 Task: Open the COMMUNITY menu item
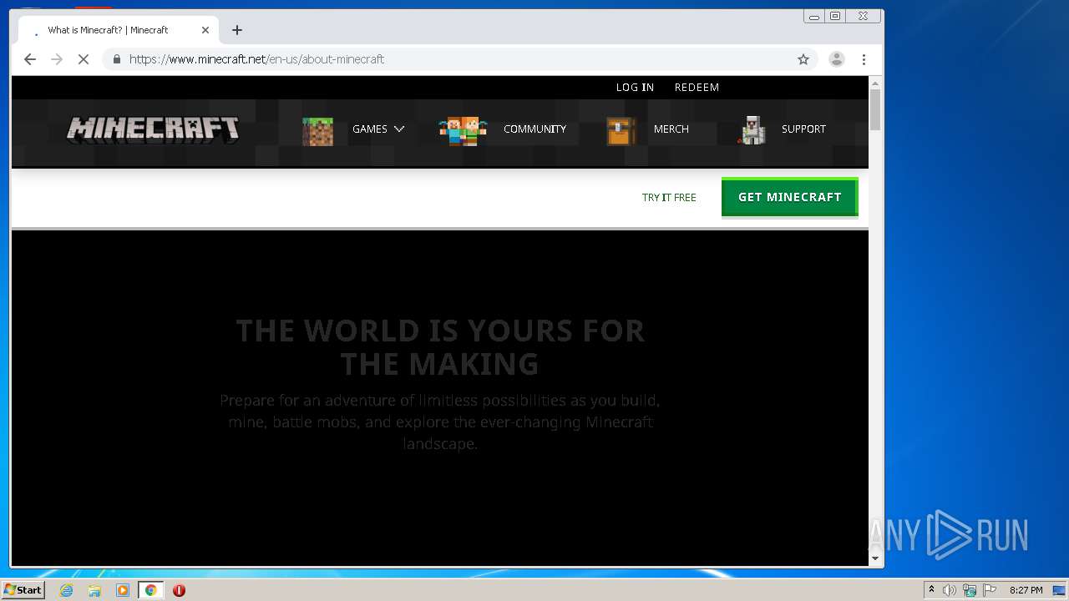click(534, 129)
